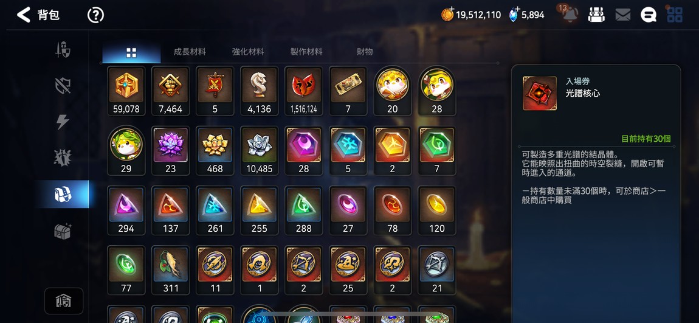Open the mail envelope icon
This screenshot has width=699, height=323.
[623, 15]
